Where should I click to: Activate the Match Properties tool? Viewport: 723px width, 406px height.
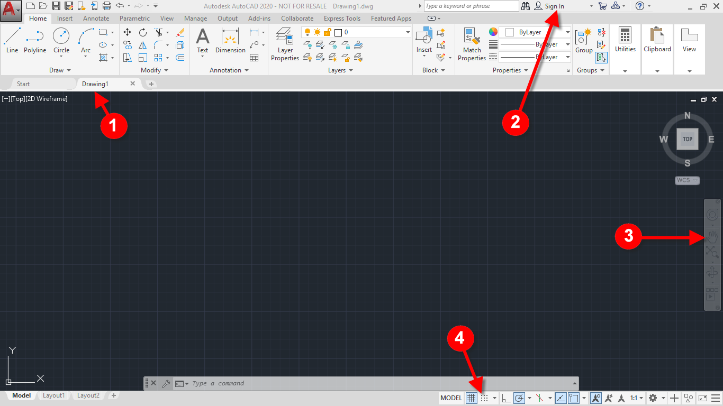(472, 44)
